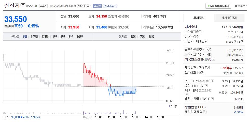Click 시가 value 33,950
Viewport: 249px width, 123px height.
(x=74, y=27)
